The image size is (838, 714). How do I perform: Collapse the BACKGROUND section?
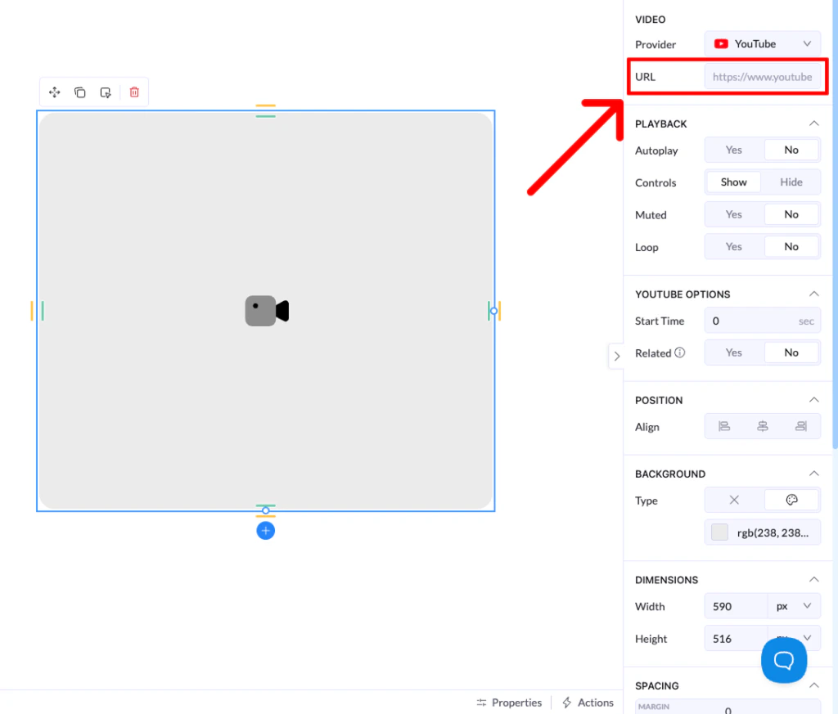click(x=814, y=474)
